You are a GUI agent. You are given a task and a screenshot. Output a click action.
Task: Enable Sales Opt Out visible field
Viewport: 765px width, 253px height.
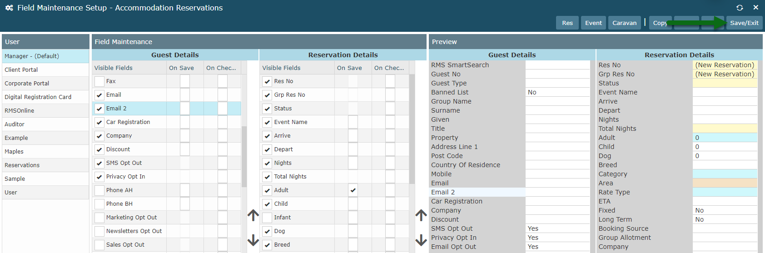[99, 245]
